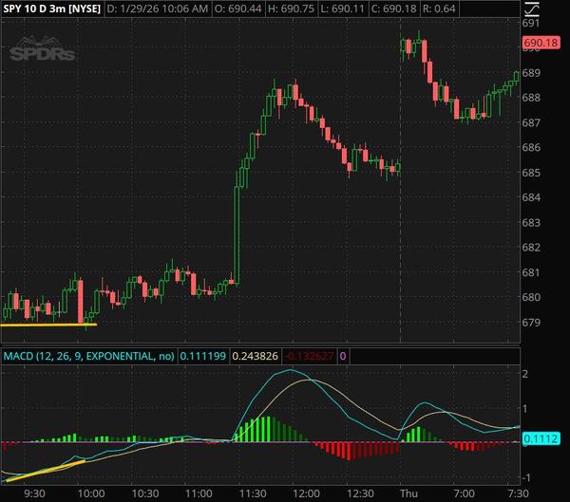This screenshot has width=570, height=502.
Task: Click the 685 level on the price axis
Action: (533, 173)
